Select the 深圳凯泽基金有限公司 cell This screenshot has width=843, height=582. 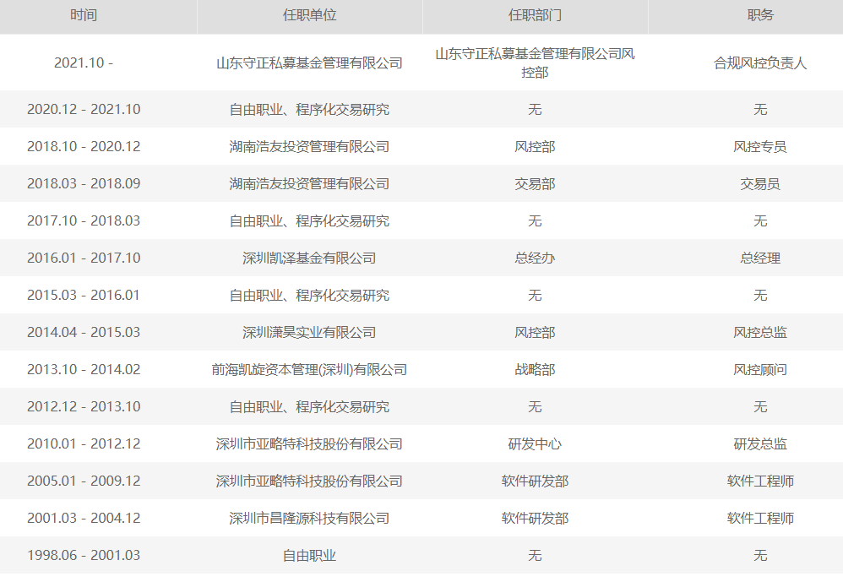309,258
